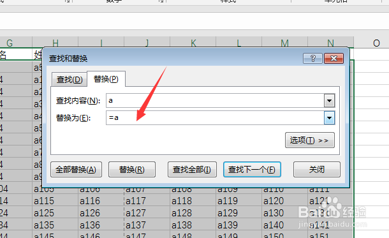Open the 替换为 dropdown arrow
The image size is (389, 238).
(x=330, y=118)
